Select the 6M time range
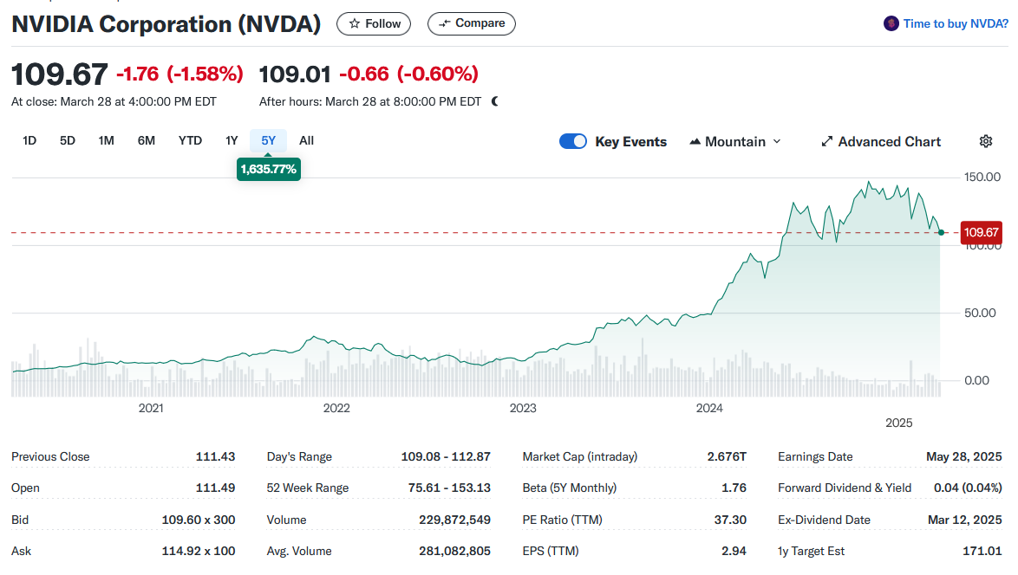 tap(146, 140)
